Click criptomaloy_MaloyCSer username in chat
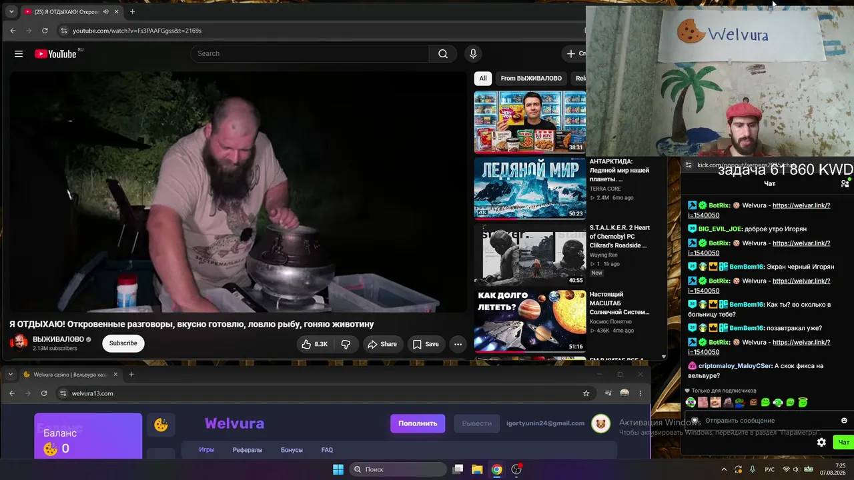The image size is (854, 480). pyautogui.click(x=735, y=366)
